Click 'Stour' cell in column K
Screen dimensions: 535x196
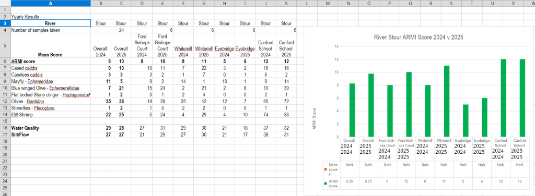click(x=286, y=23)
